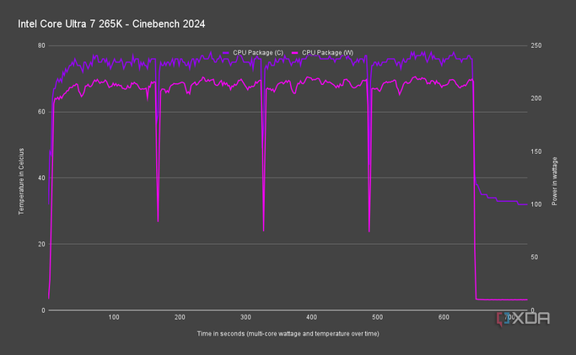The image size is (576, 355).
Task: Click the right axis value 50
Action: click(534, 257)
